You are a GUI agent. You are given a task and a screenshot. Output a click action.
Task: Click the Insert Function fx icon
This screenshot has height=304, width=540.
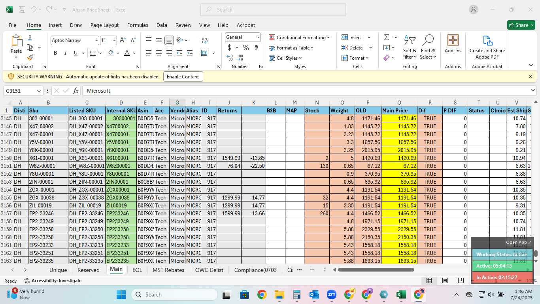pyautogui.click(x=76, y=91)
